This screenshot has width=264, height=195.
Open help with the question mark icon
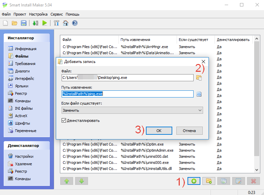tap(75, 23)
